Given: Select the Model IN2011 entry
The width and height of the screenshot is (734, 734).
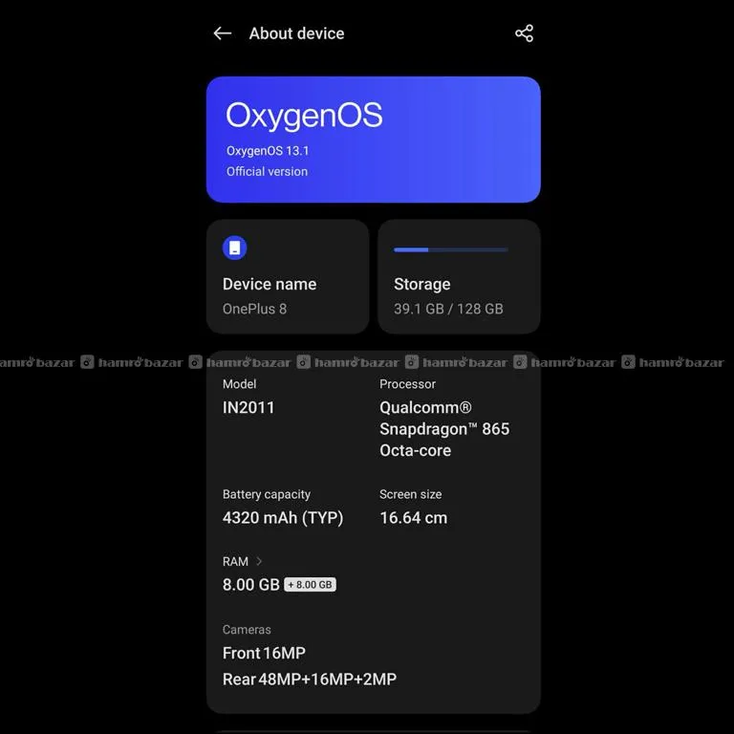Looking at the screenshot, I should (248, 407).
